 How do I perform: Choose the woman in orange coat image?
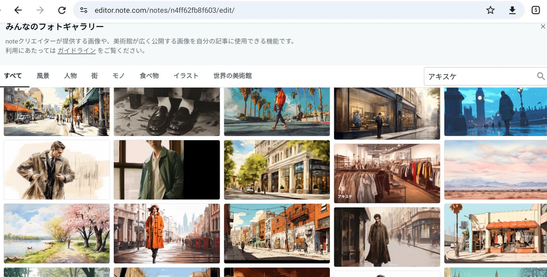[x=167, y=234]
